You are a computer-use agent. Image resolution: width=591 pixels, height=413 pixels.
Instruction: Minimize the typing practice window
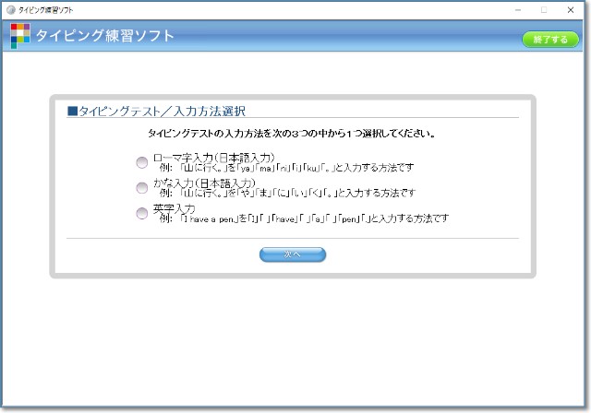click(517, 9)
